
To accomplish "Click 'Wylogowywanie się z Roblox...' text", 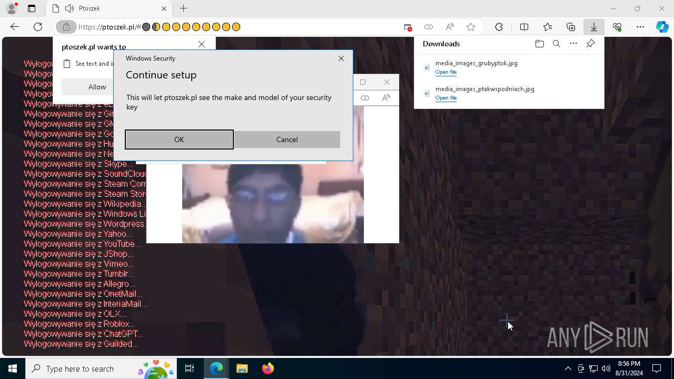I will point(80,324).
